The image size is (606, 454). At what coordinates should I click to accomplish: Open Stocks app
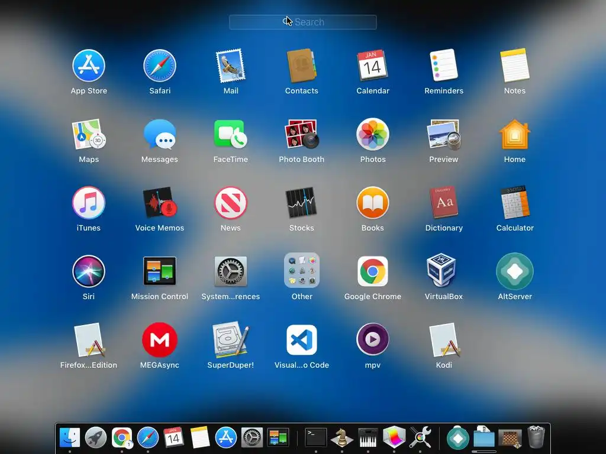301,203
